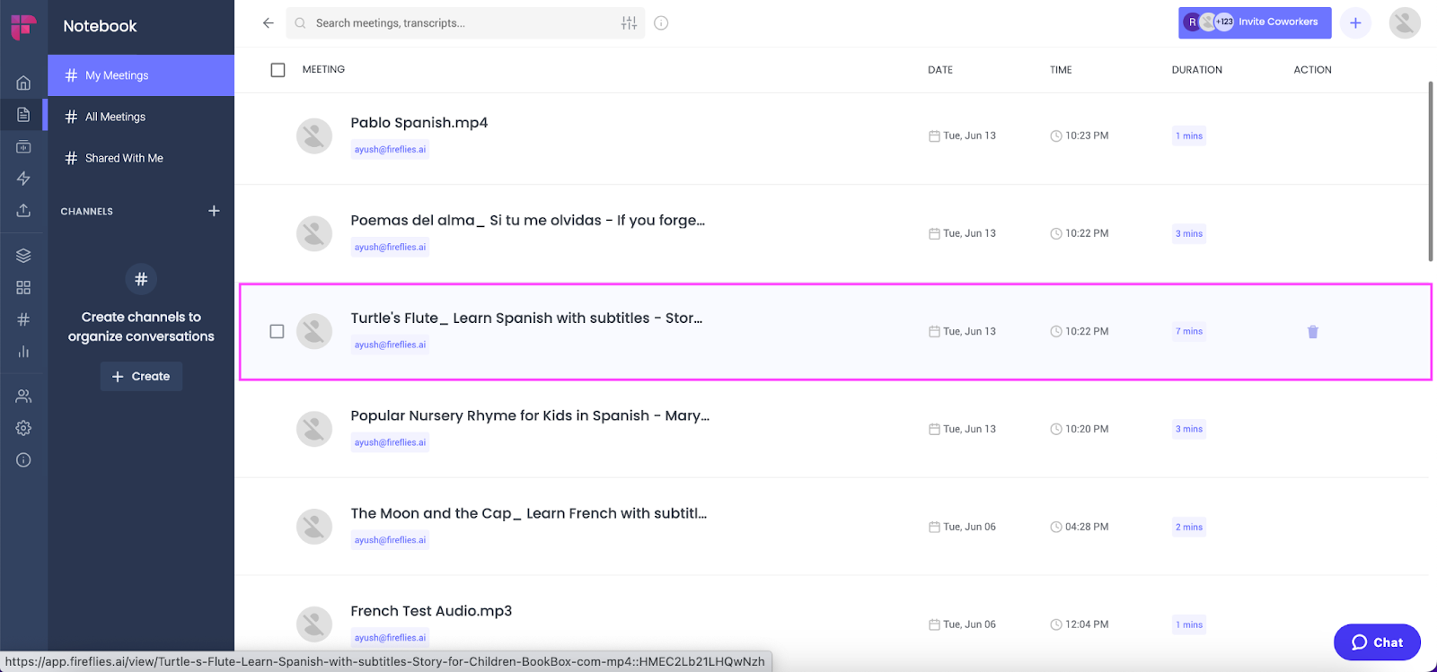
Task: Click the Moon and the Cap avatar icon
Action: click(314, 527)
